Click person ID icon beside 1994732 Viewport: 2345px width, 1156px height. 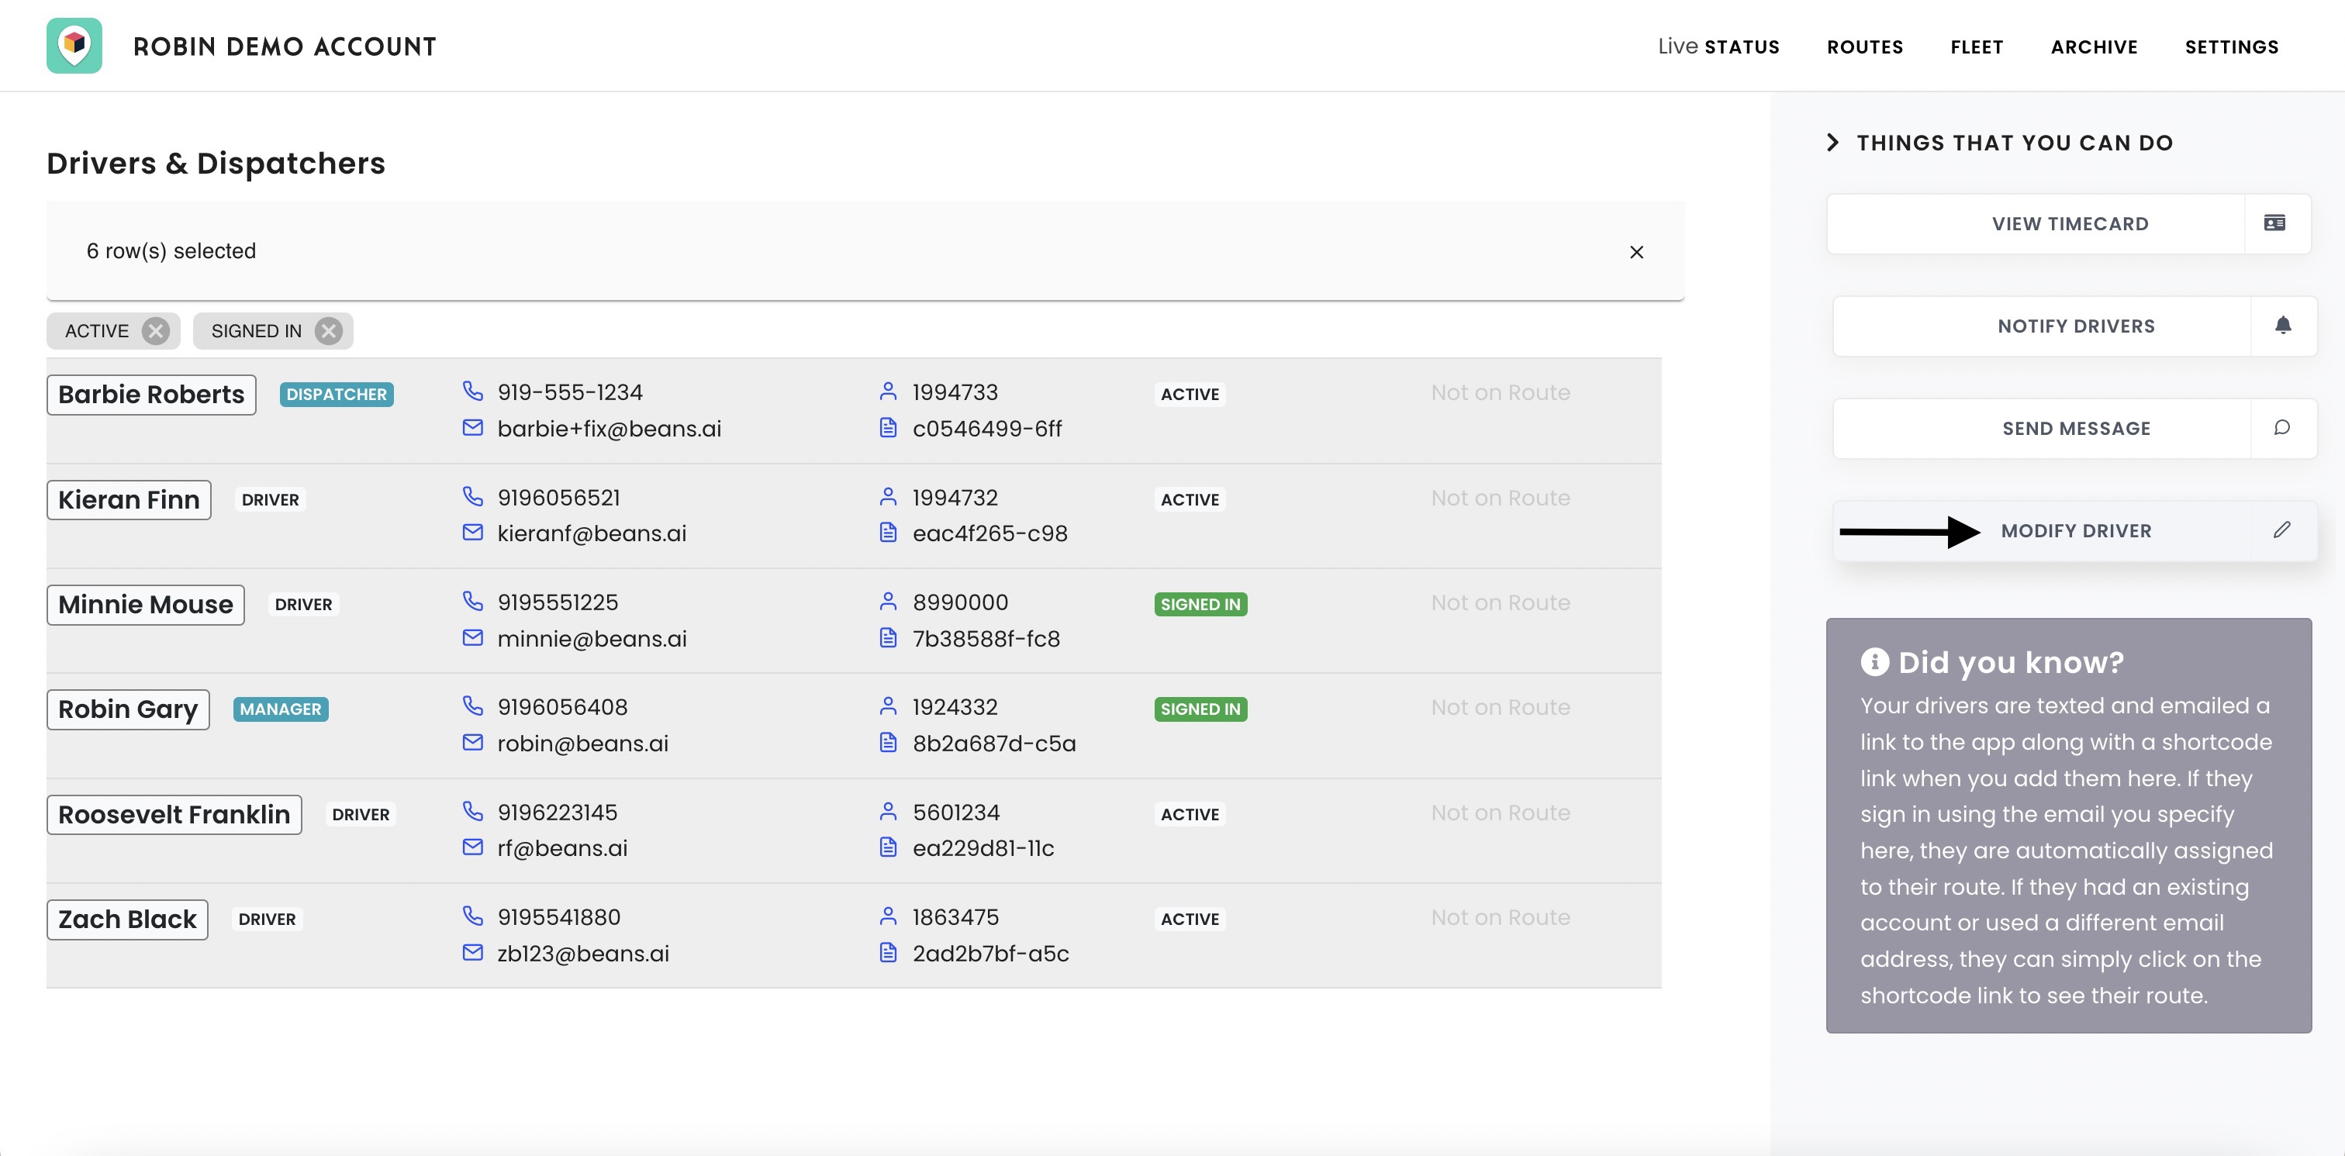pos(889,496)
